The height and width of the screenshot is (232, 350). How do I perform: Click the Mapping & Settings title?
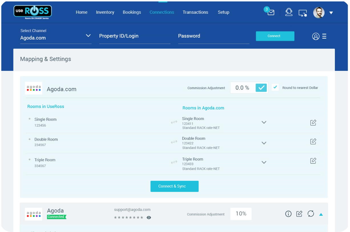point(46,59)
